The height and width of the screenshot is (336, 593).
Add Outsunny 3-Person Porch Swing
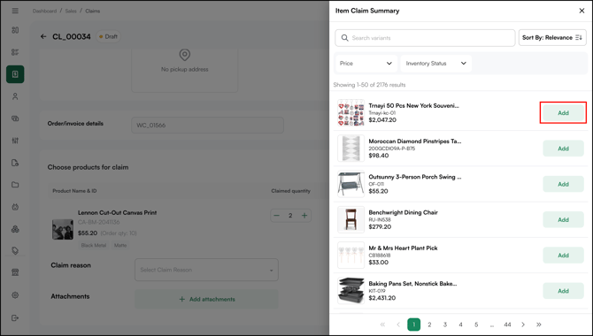pos(563,184)
